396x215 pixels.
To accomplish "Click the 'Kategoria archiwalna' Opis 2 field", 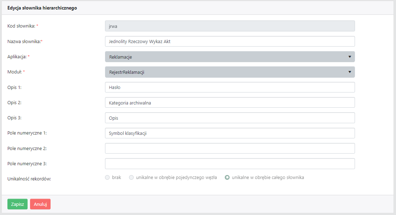I will click(230, 102).
